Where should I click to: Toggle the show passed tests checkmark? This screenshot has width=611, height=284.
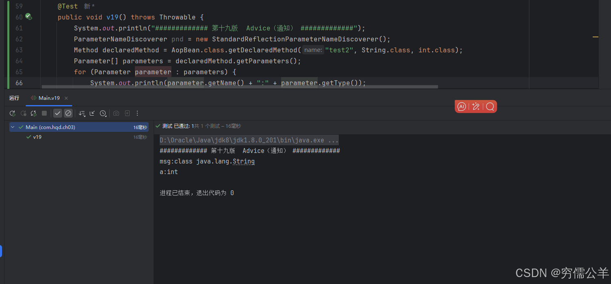[58, 113]
